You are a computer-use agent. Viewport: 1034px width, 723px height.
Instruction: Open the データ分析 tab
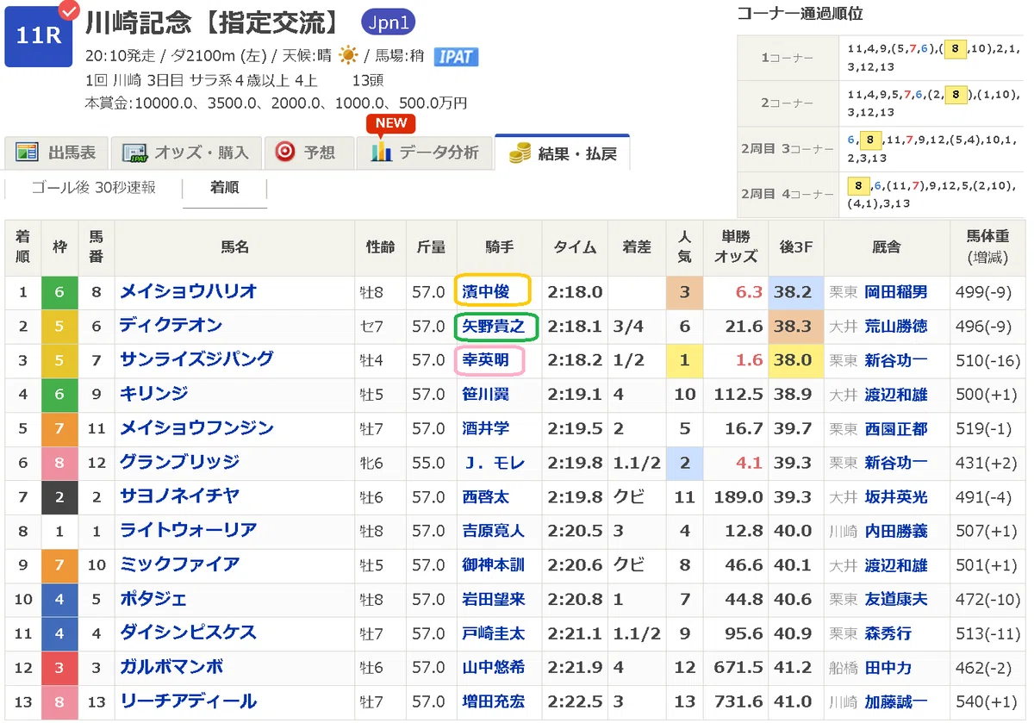(x=423, y=153)
